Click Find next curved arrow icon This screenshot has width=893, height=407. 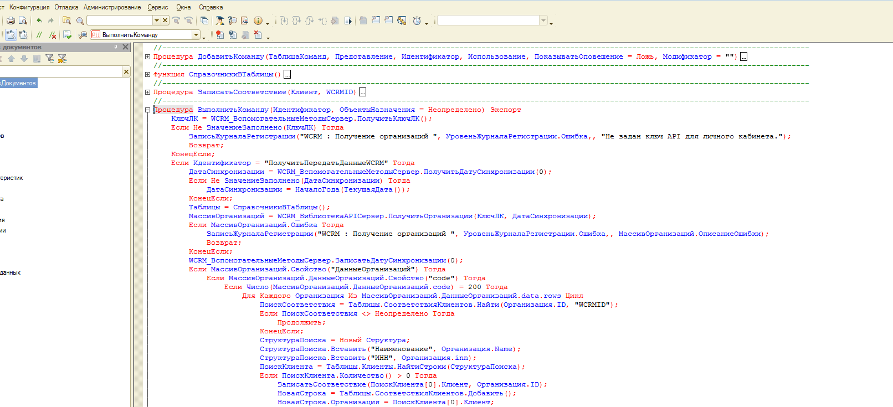click(176, 20)
